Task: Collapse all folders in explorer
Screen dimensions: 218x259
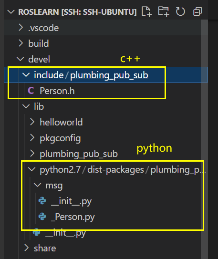Action: point(197,11)
